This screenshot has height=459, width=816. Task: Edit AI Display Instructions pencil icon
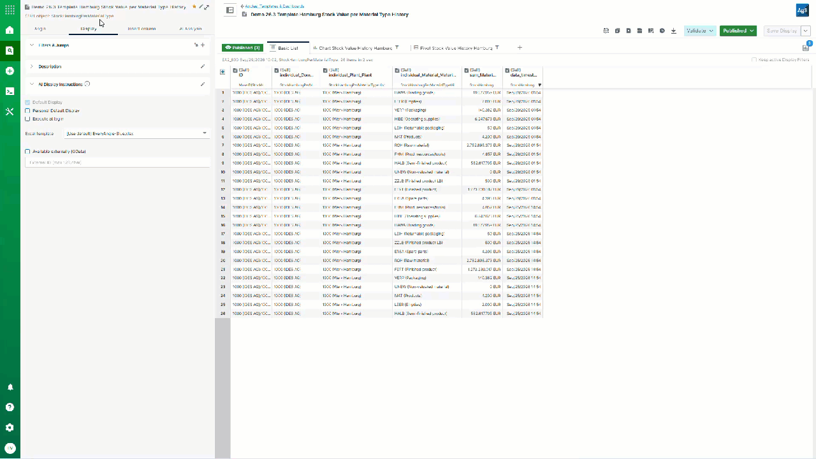203,84
